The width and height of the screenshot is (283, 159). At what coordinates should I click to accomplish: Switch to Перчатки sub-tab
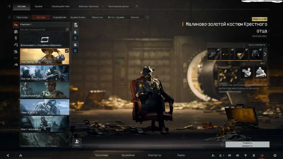pos(97,17)
